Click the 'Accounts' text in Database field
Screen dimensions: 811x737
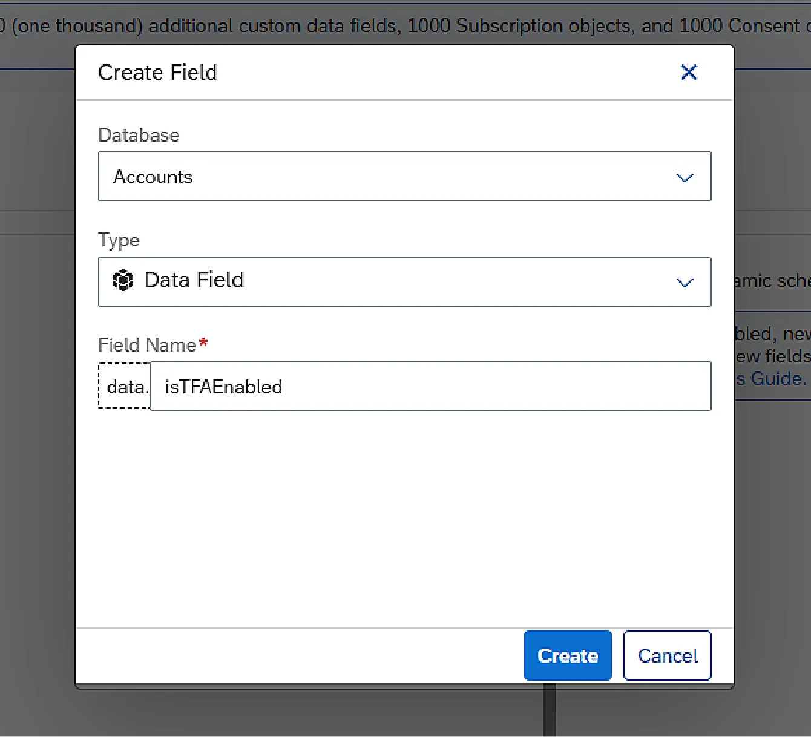(x=153, y=177)
